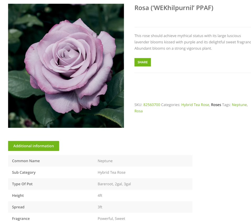Viewport: 251px width, 221px height.
Task: Open the Roses category link
Action: (216, 105)
